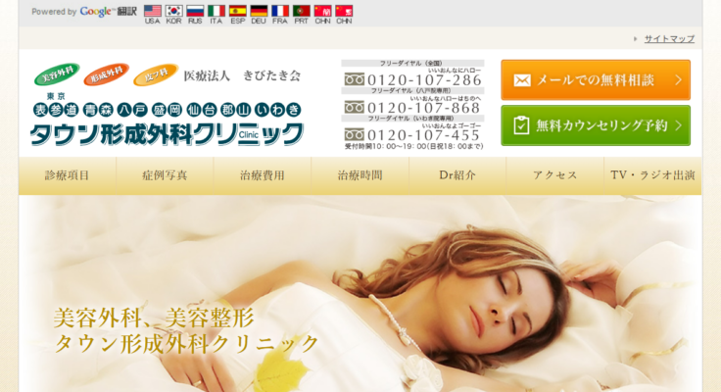Screen dimensions: 721x392
Task: Open the サイトマップ link
Action: point(668,39)
